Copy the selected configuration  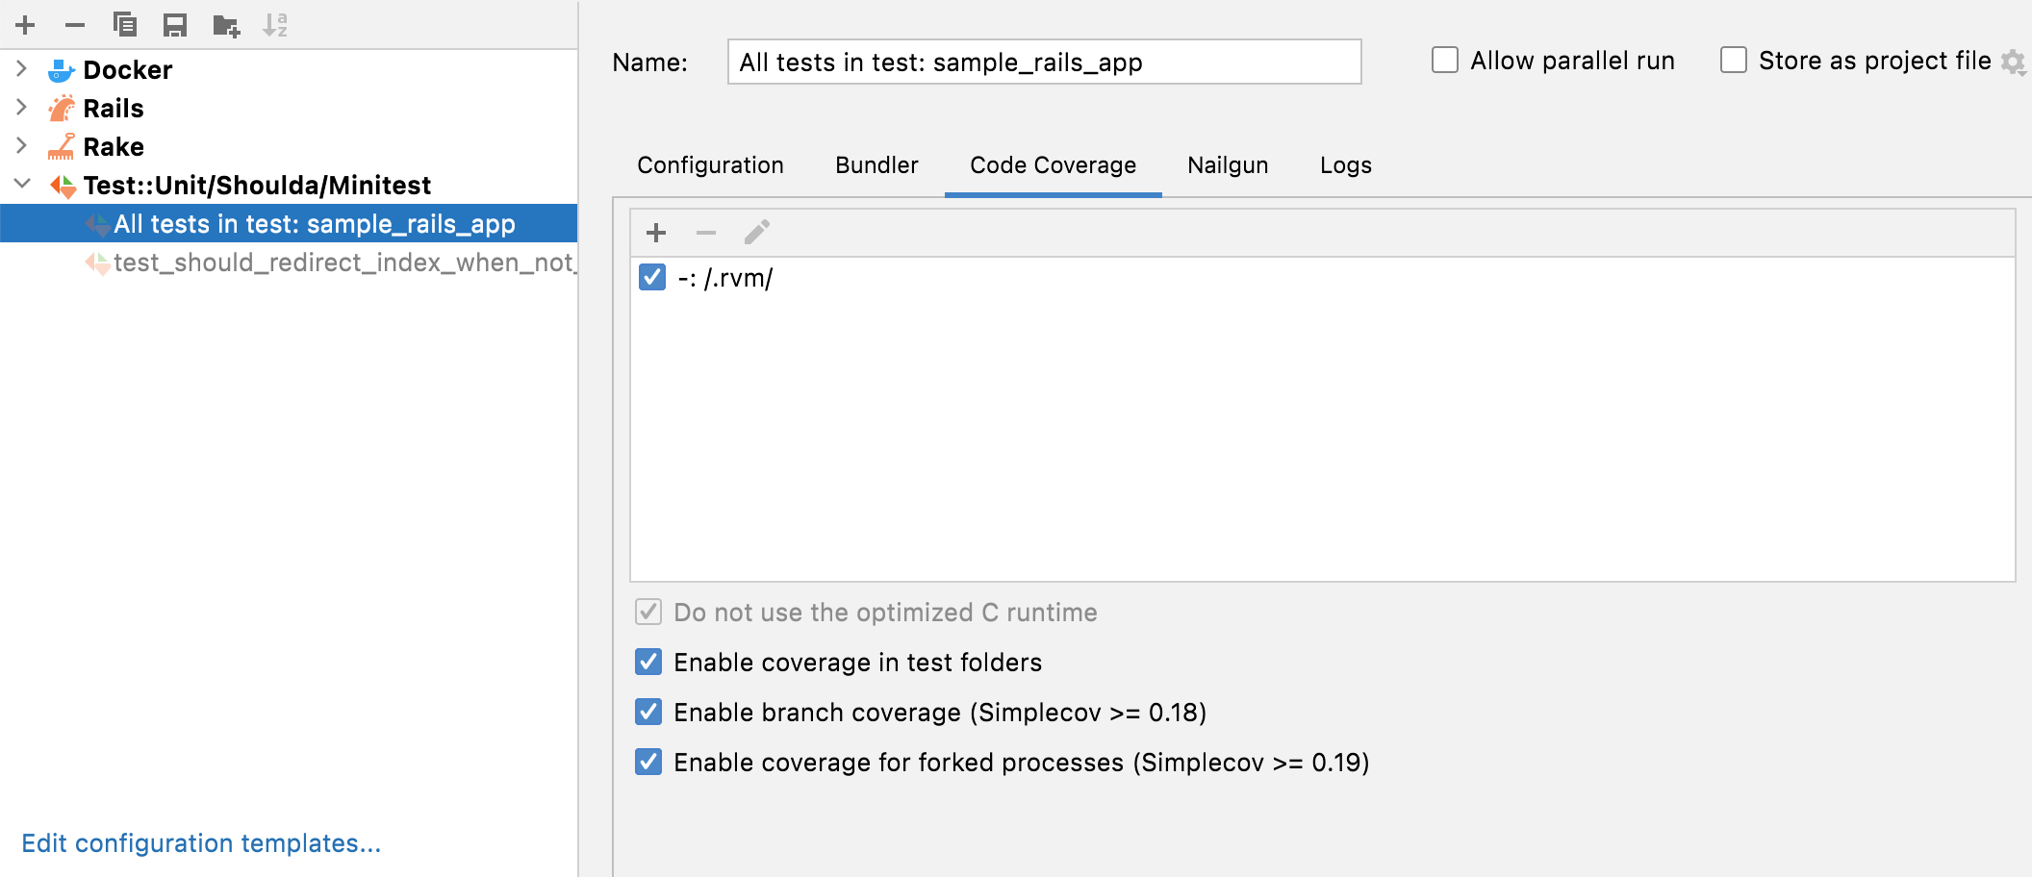pyautogui.click(x=123, y=25)
